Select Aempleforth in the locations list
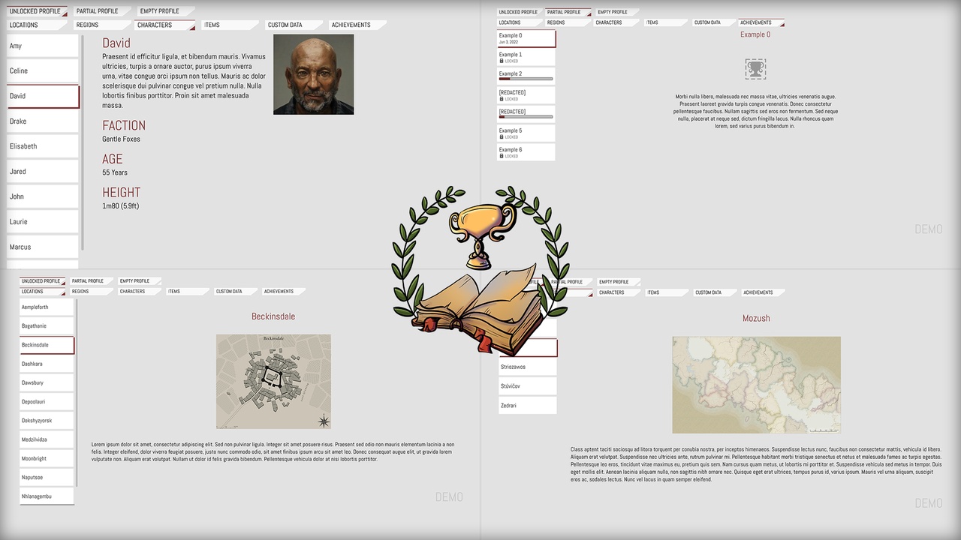 click(x=47, y=307)
